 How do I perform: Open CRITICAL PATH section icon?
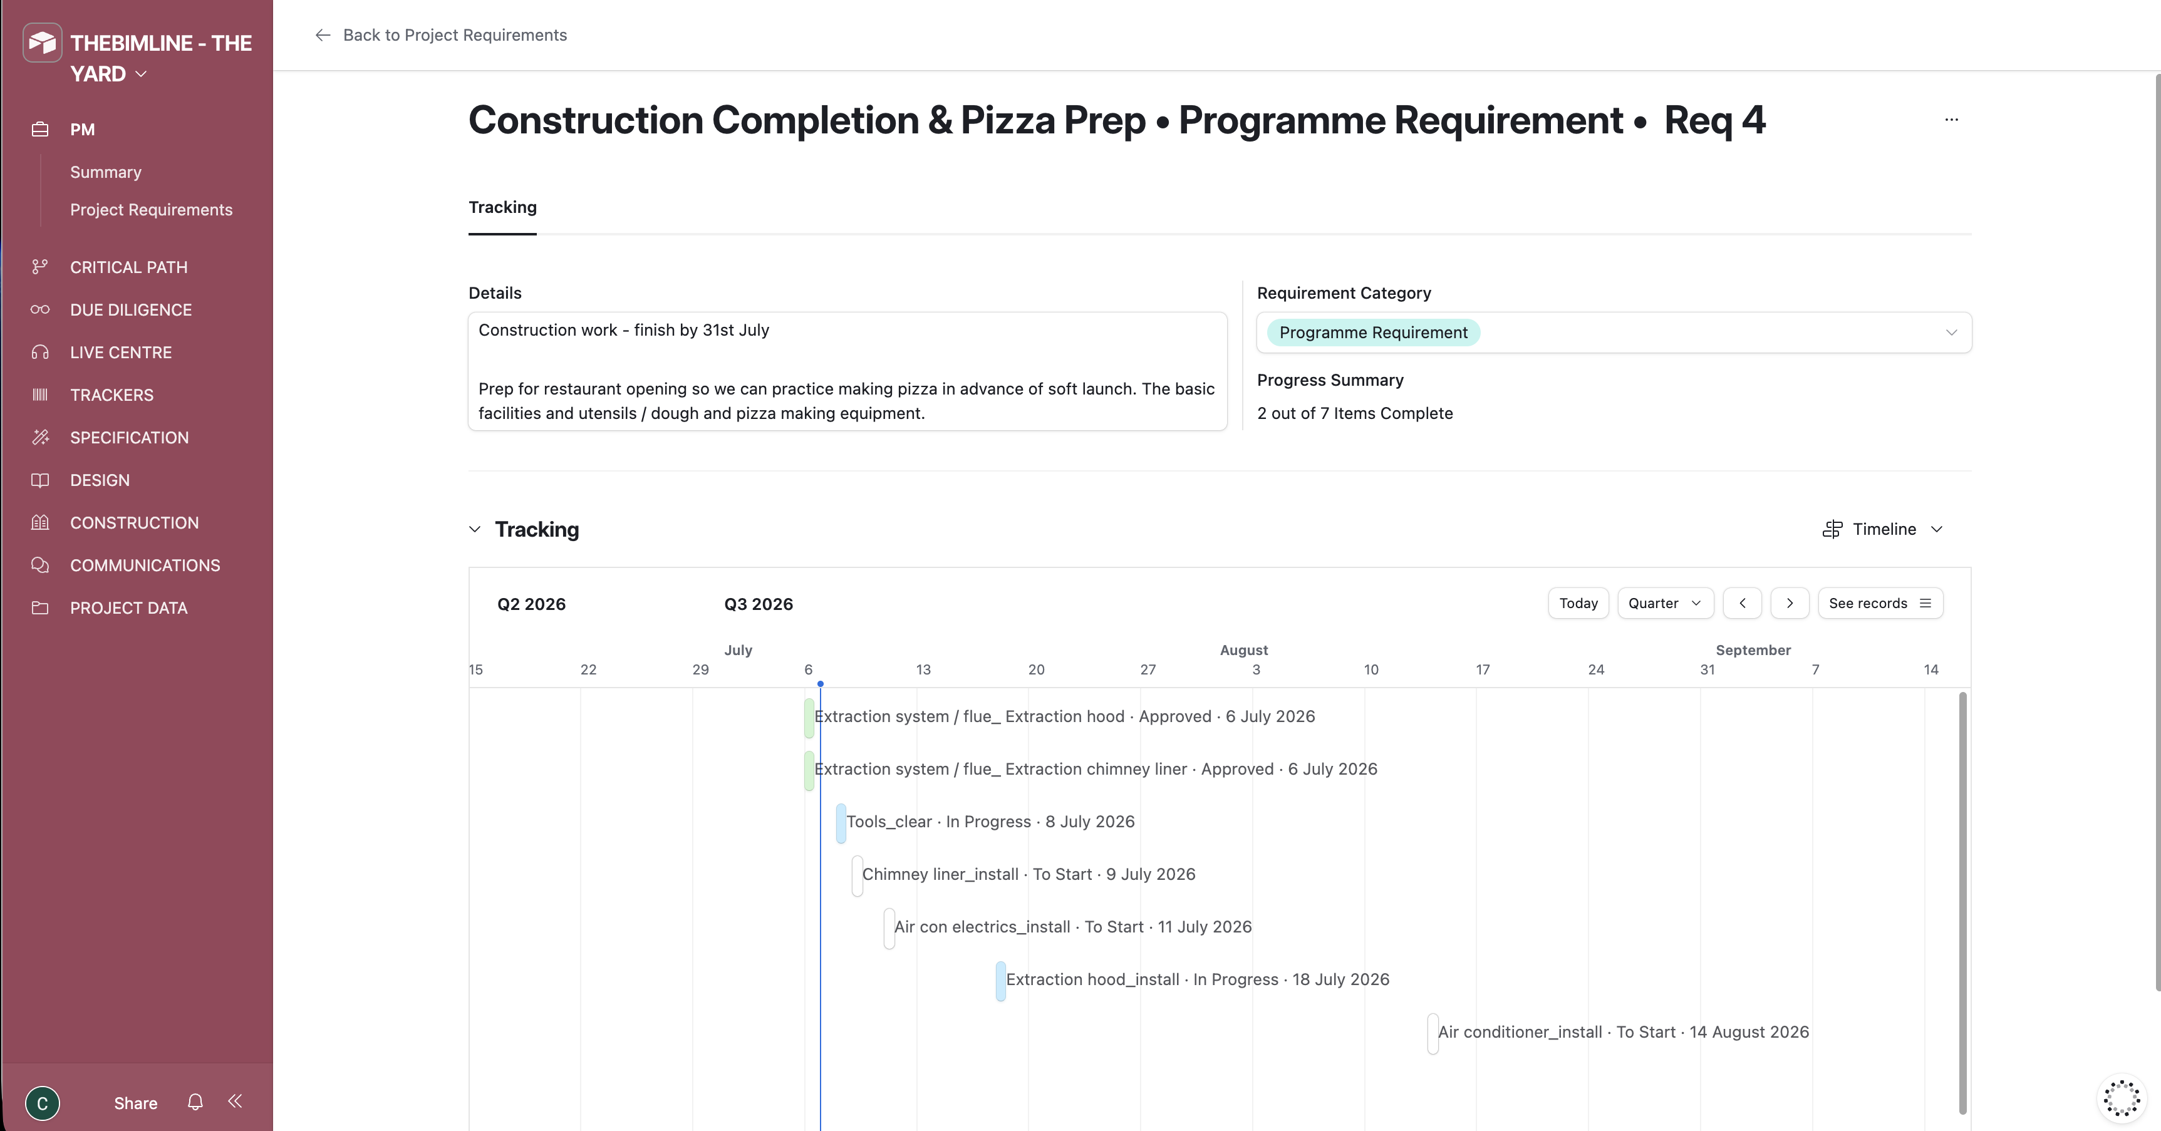39,267
